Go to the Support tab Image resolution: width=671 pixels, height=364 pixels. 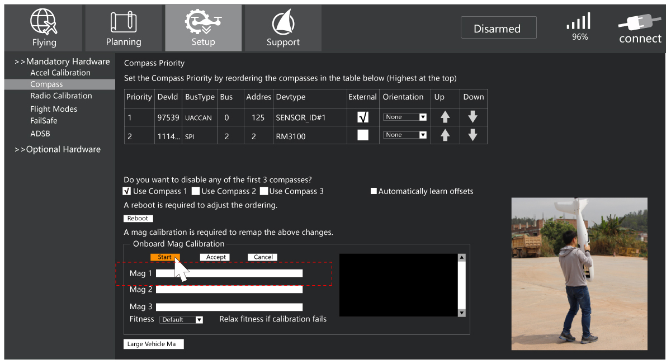(283, 28)
